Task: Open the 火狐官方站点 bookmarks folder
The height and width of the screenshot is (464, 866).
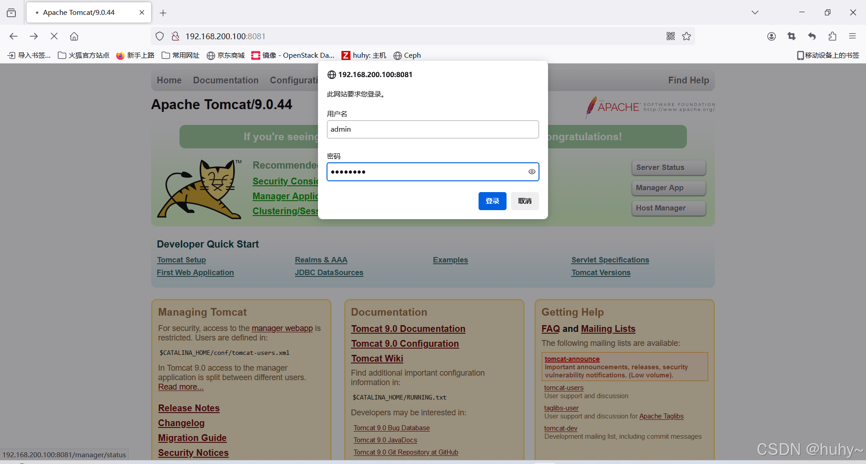Action: click(83, 55)
